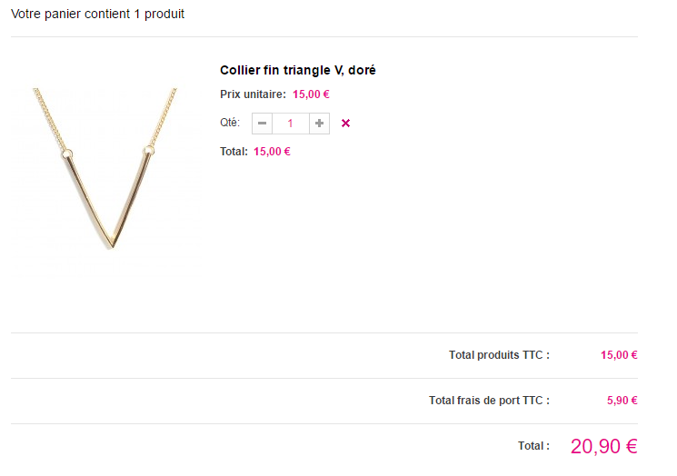The image size is (677, 476).
Task: Click the "Votre panier contient 1 produit" heading
Action: coord(98,15)
